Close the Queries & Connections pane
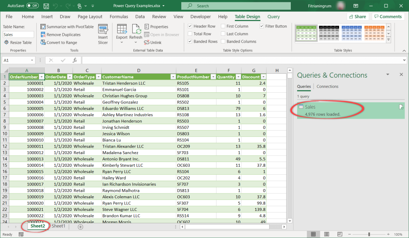Image resolution: width=409 pixels, height=238 pixels. (x=401, y=74)
